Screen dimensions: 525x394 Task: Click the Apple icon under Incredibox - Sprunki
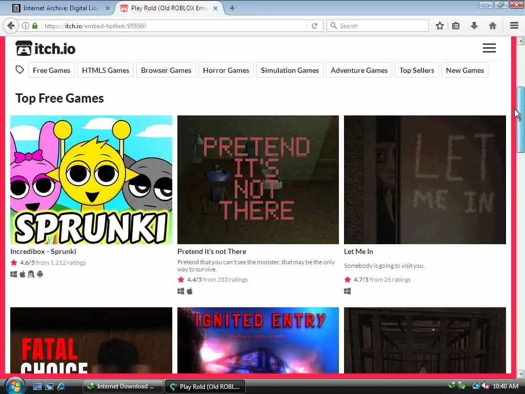[23, 274]
